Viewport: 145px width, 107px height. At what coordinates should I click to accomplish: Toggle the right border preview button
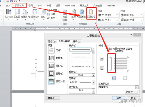point(125,78)
